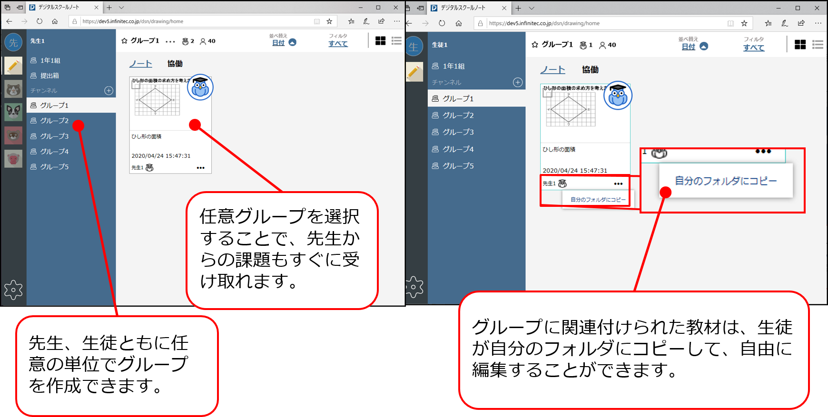828x417 pixels.
Task: Open settings gear in left window sidebar
Action: (13, 289)
